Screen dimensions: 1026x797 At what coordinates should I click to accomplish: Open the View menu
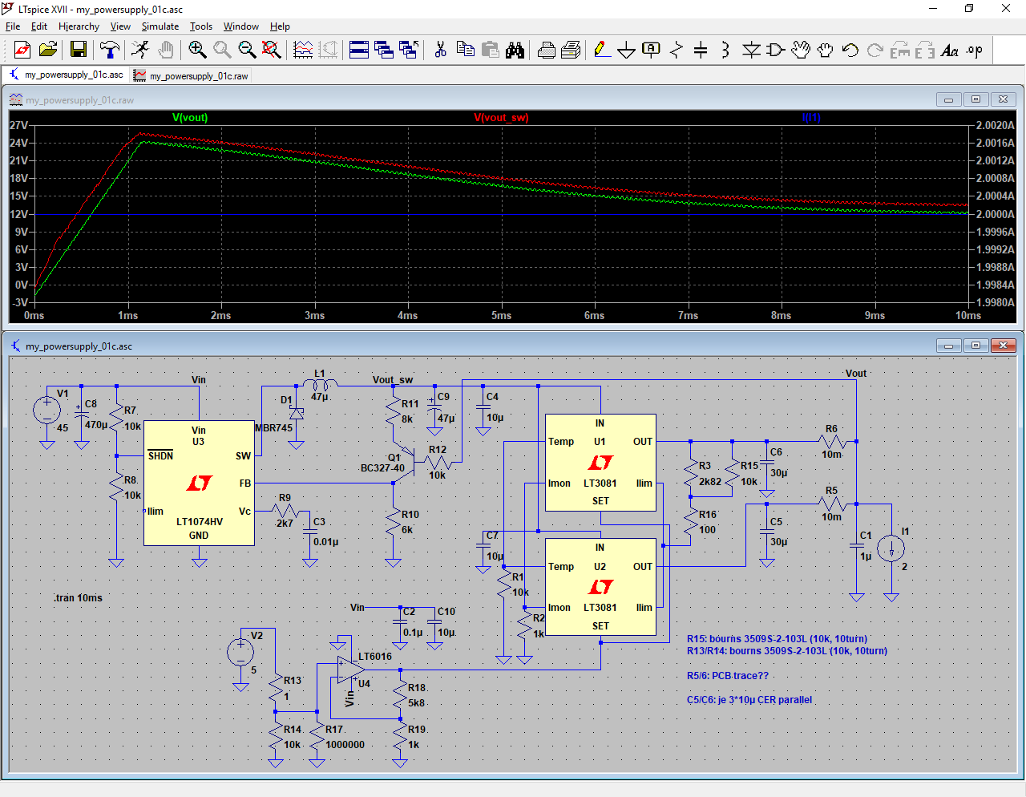click(120, 26)
